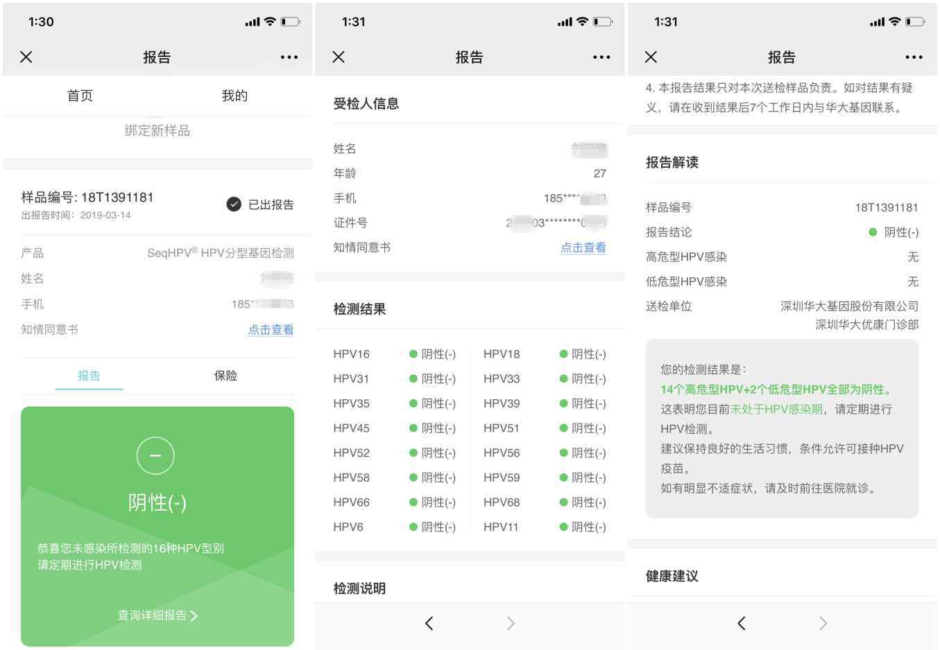This screenshot has width=940, height=650.
Task: Open 点击查看 consent link in left screen
Action: (x=271, y=330)
